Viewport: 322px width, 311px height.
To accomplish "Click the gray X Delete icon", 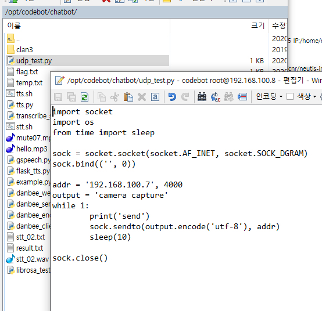I will 142,97.
